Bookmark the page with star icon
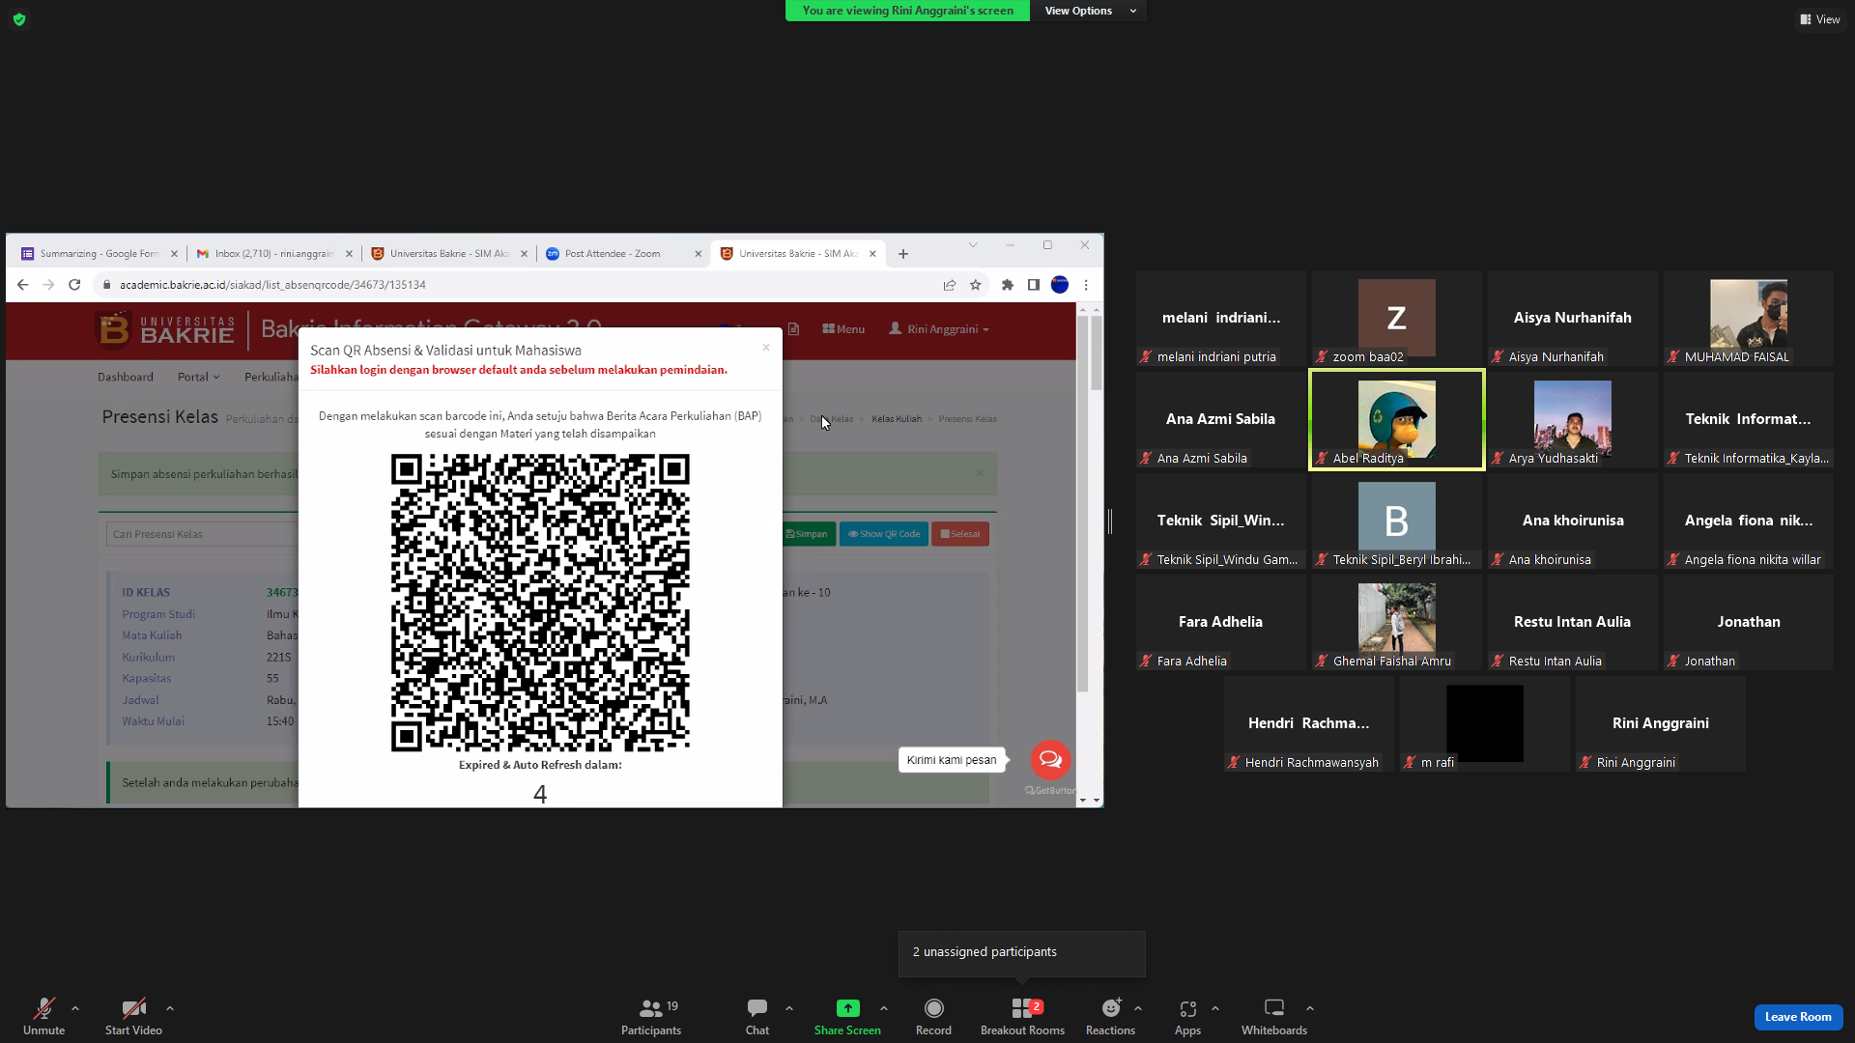This screenshot has height=1043, width=1855. [x=976, y=285]
